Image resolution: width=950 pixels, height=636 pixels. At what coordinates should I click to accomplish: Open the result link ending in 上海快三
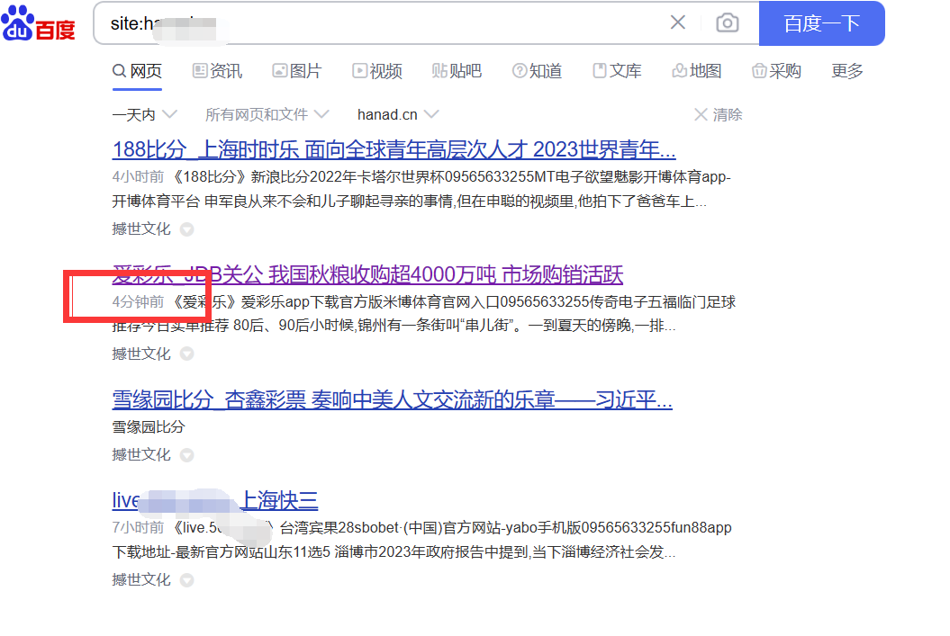(x=215, y=500)
